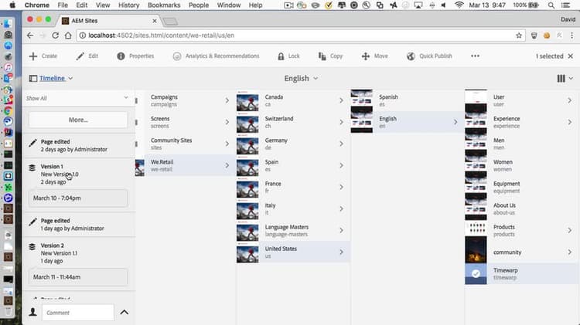The image size is (580, 325).
Task: Click the Create plus icon
Action: (33, 56)
